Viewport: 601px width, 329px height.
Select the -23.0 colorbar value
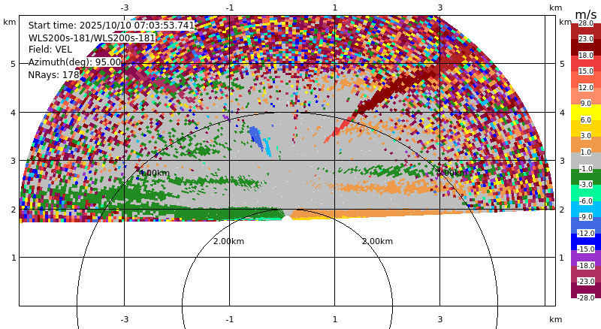pos(586,281)
